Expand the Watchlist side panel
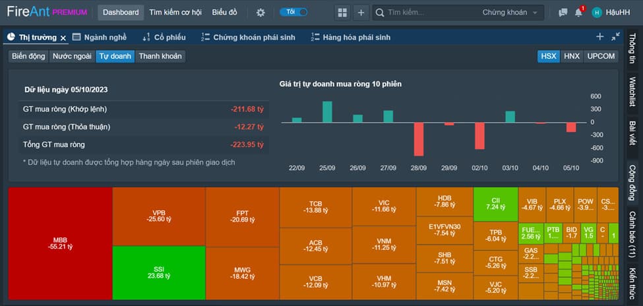The image size is (643, 306). pyautogui.click(x=632, y=91)
